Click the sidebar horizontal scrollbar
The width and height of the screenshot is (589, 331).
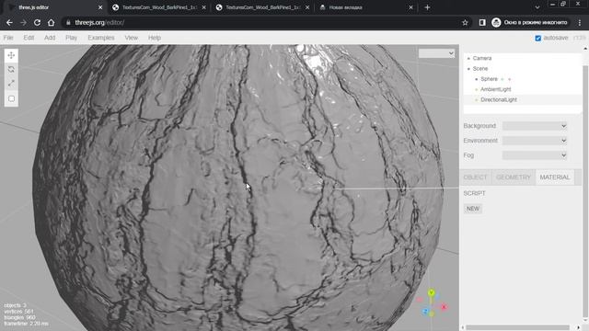[517, 327]
